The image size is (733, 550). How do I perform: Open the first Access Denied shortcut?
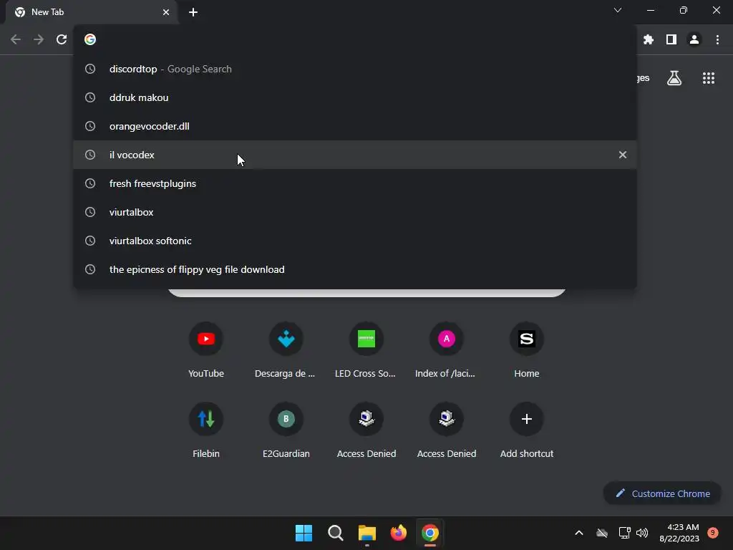366,430
